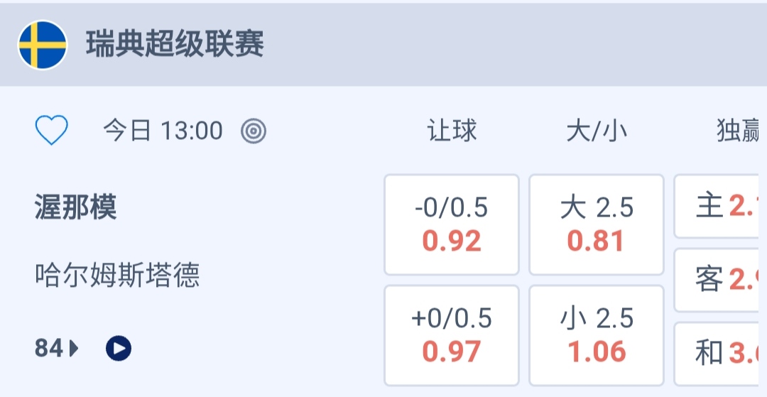Image resolution: width=767 pixels, height=397 pixels.
Task: Select handicap -0/0.5 at 0.92
Action: tap(452, 224)
